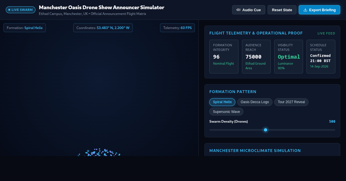The image size is (346, 181).
Task: Click the Manchester Microclimate Simulation heading
Action: [255, 151]
